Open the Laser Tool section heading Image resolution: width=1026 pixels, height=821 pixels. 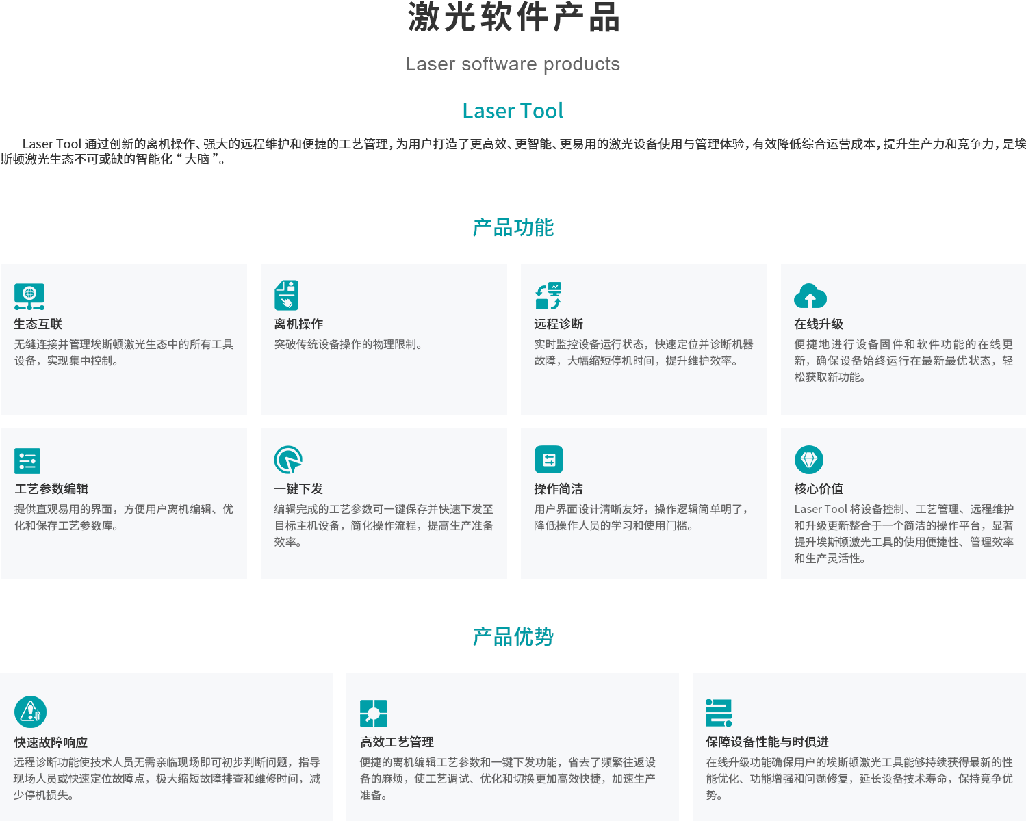click(513, 111)
